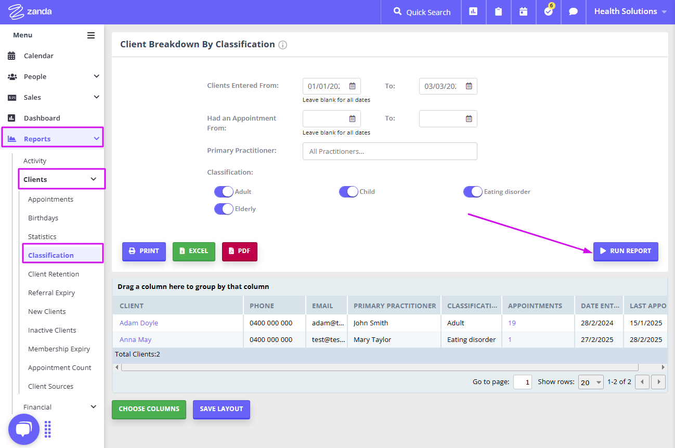This screenshot has width=675, height=448.
Task: View tasks via the checkmark icon with badge 6
Action: click(x=548, y=11)
